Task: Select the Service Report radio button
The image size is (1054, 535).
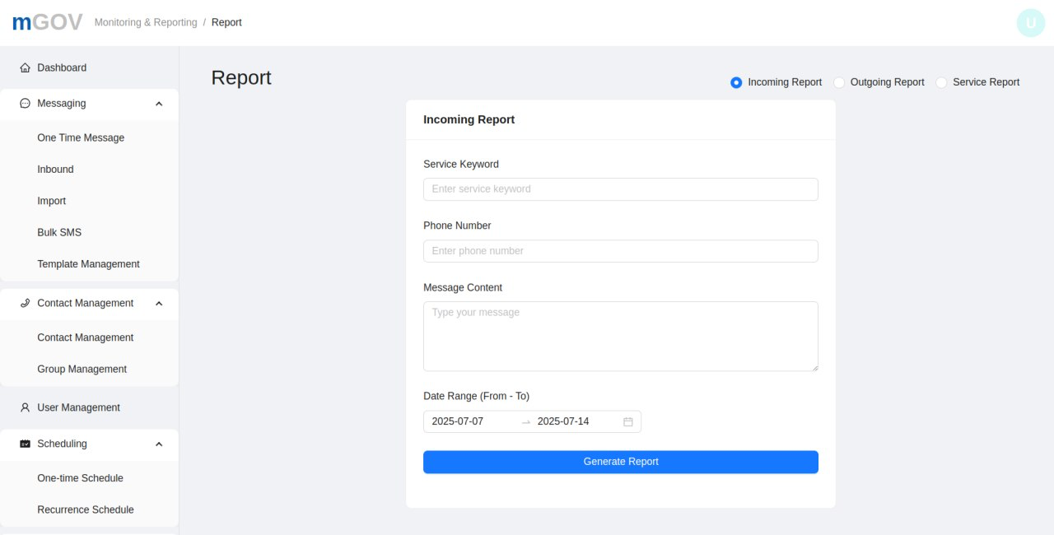Action: (x=941, y=83)
